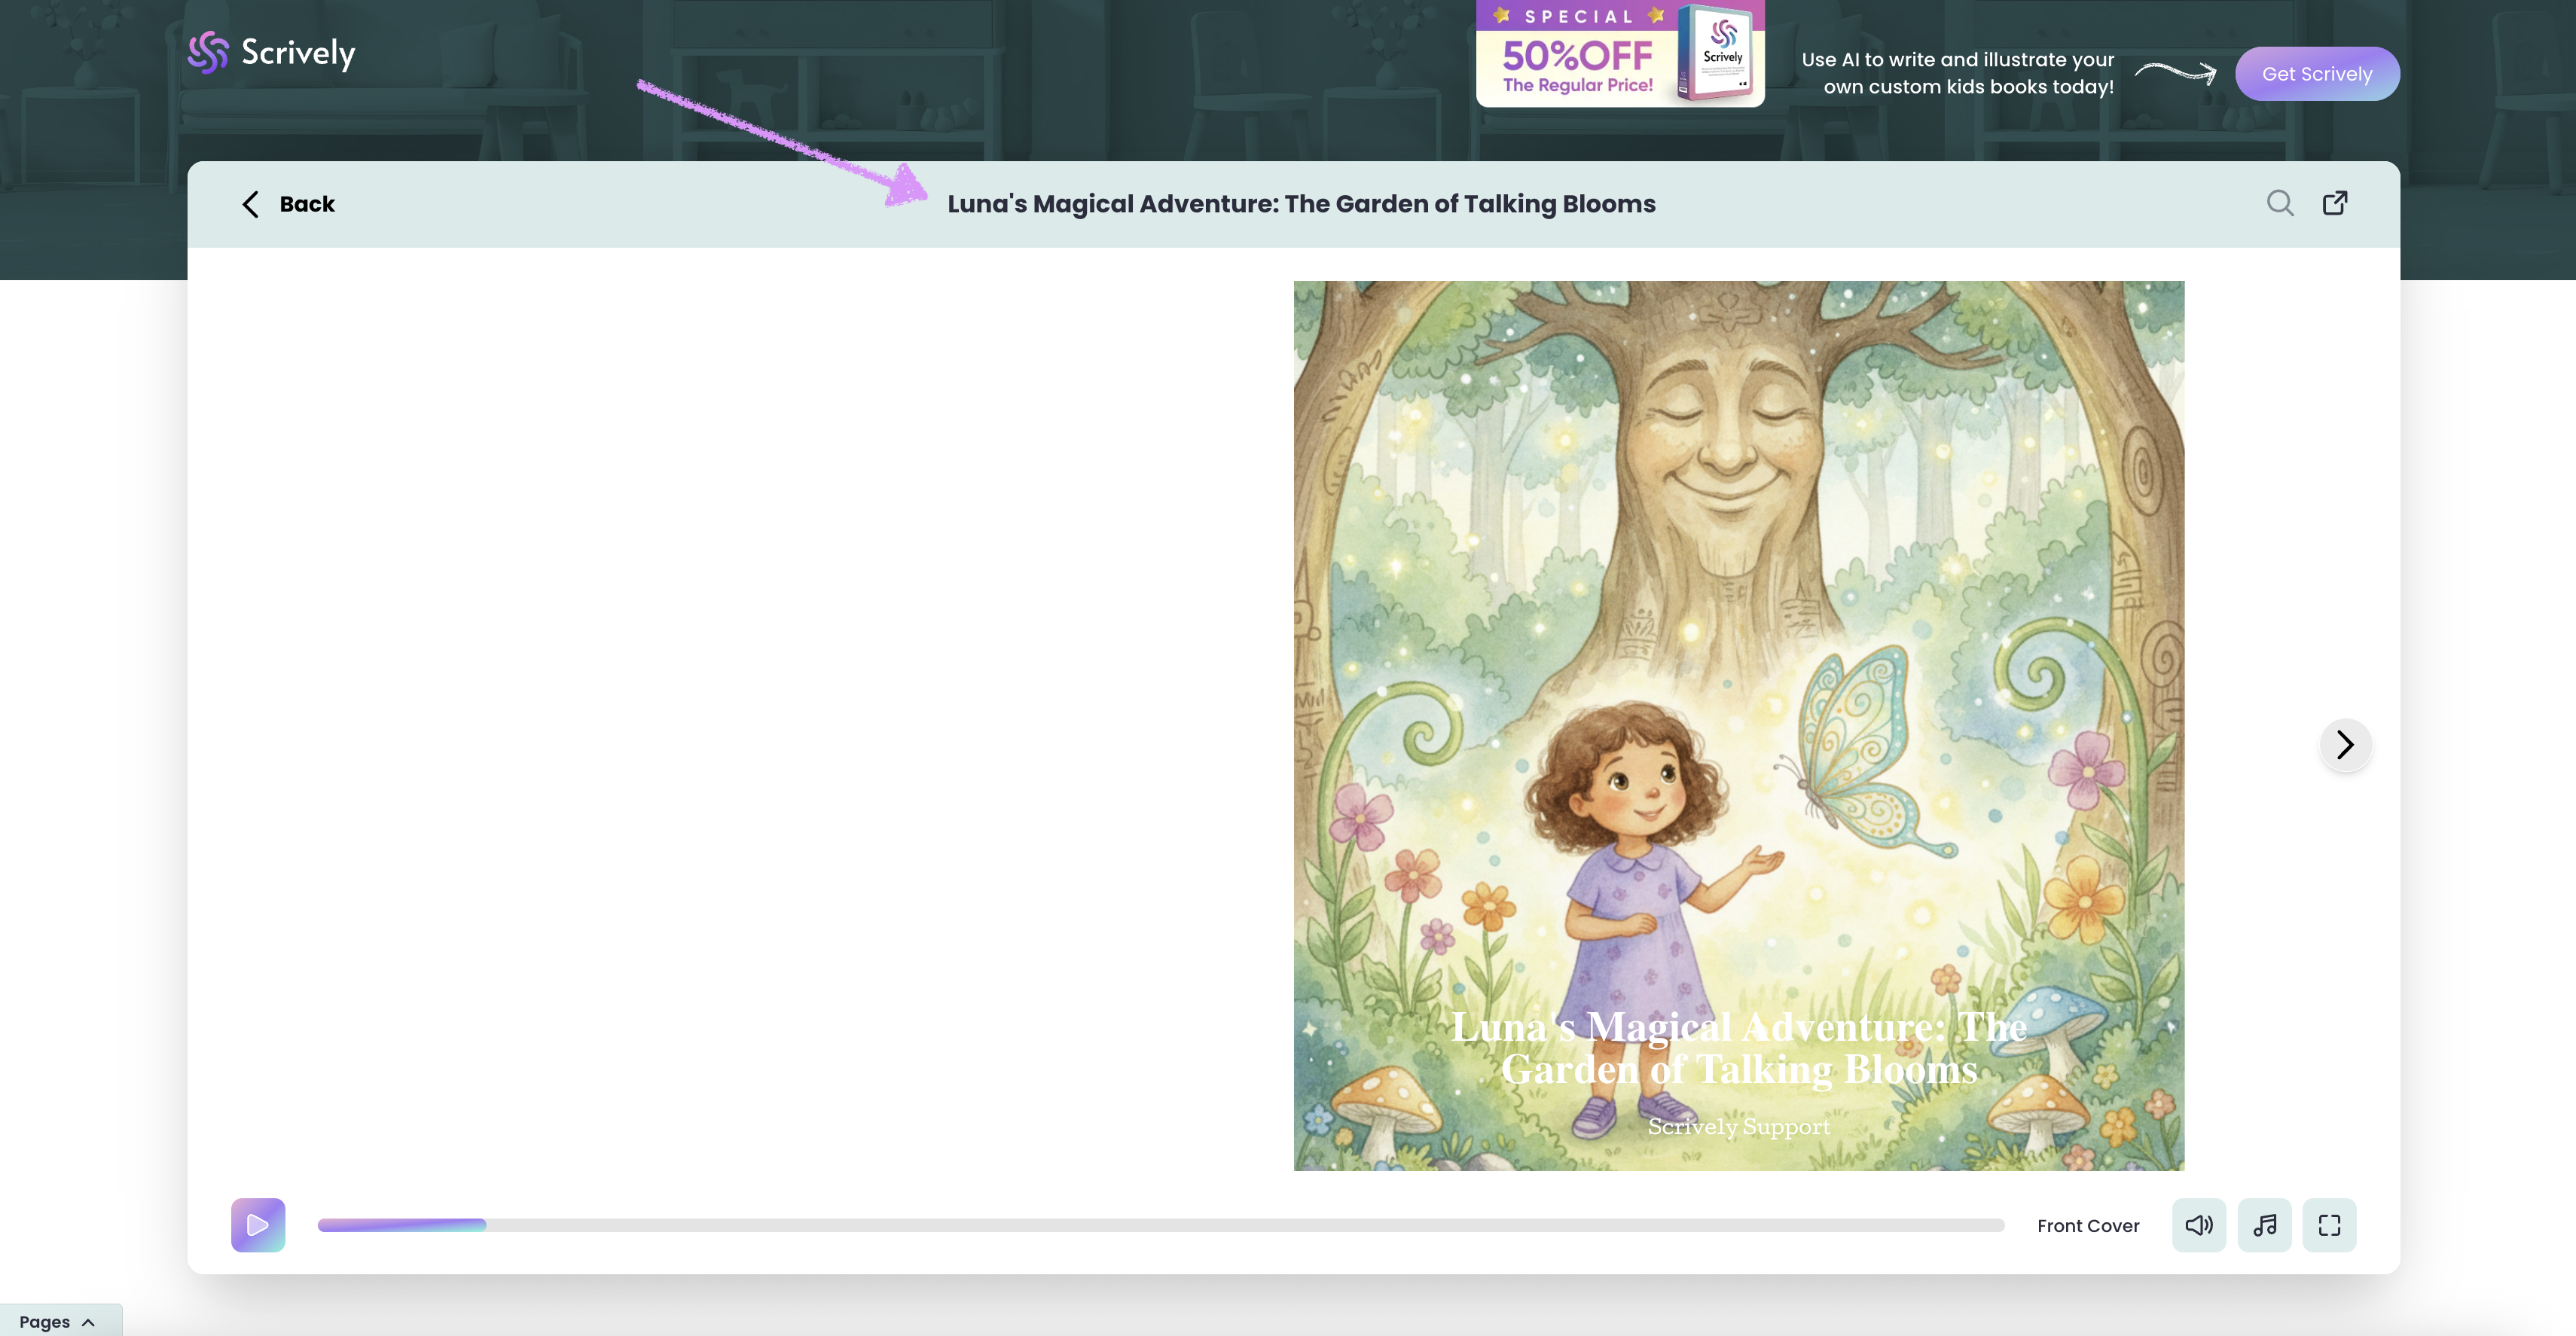Click the Scrively wordmark text in header
Screen dimensions: 2576x1336
(x=298, y=52)
